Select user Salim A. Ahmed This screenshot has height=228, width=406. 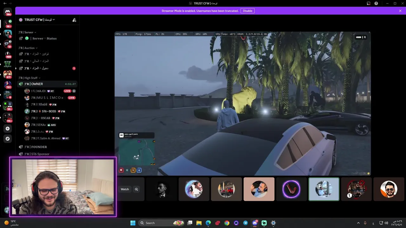(x=50, y=138)
